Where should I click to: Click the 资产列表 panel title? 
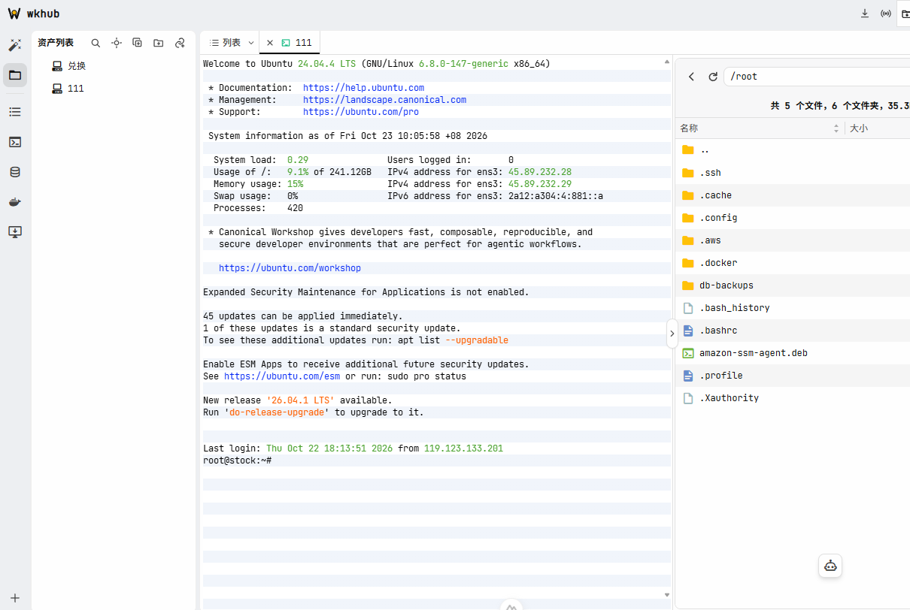56,43
